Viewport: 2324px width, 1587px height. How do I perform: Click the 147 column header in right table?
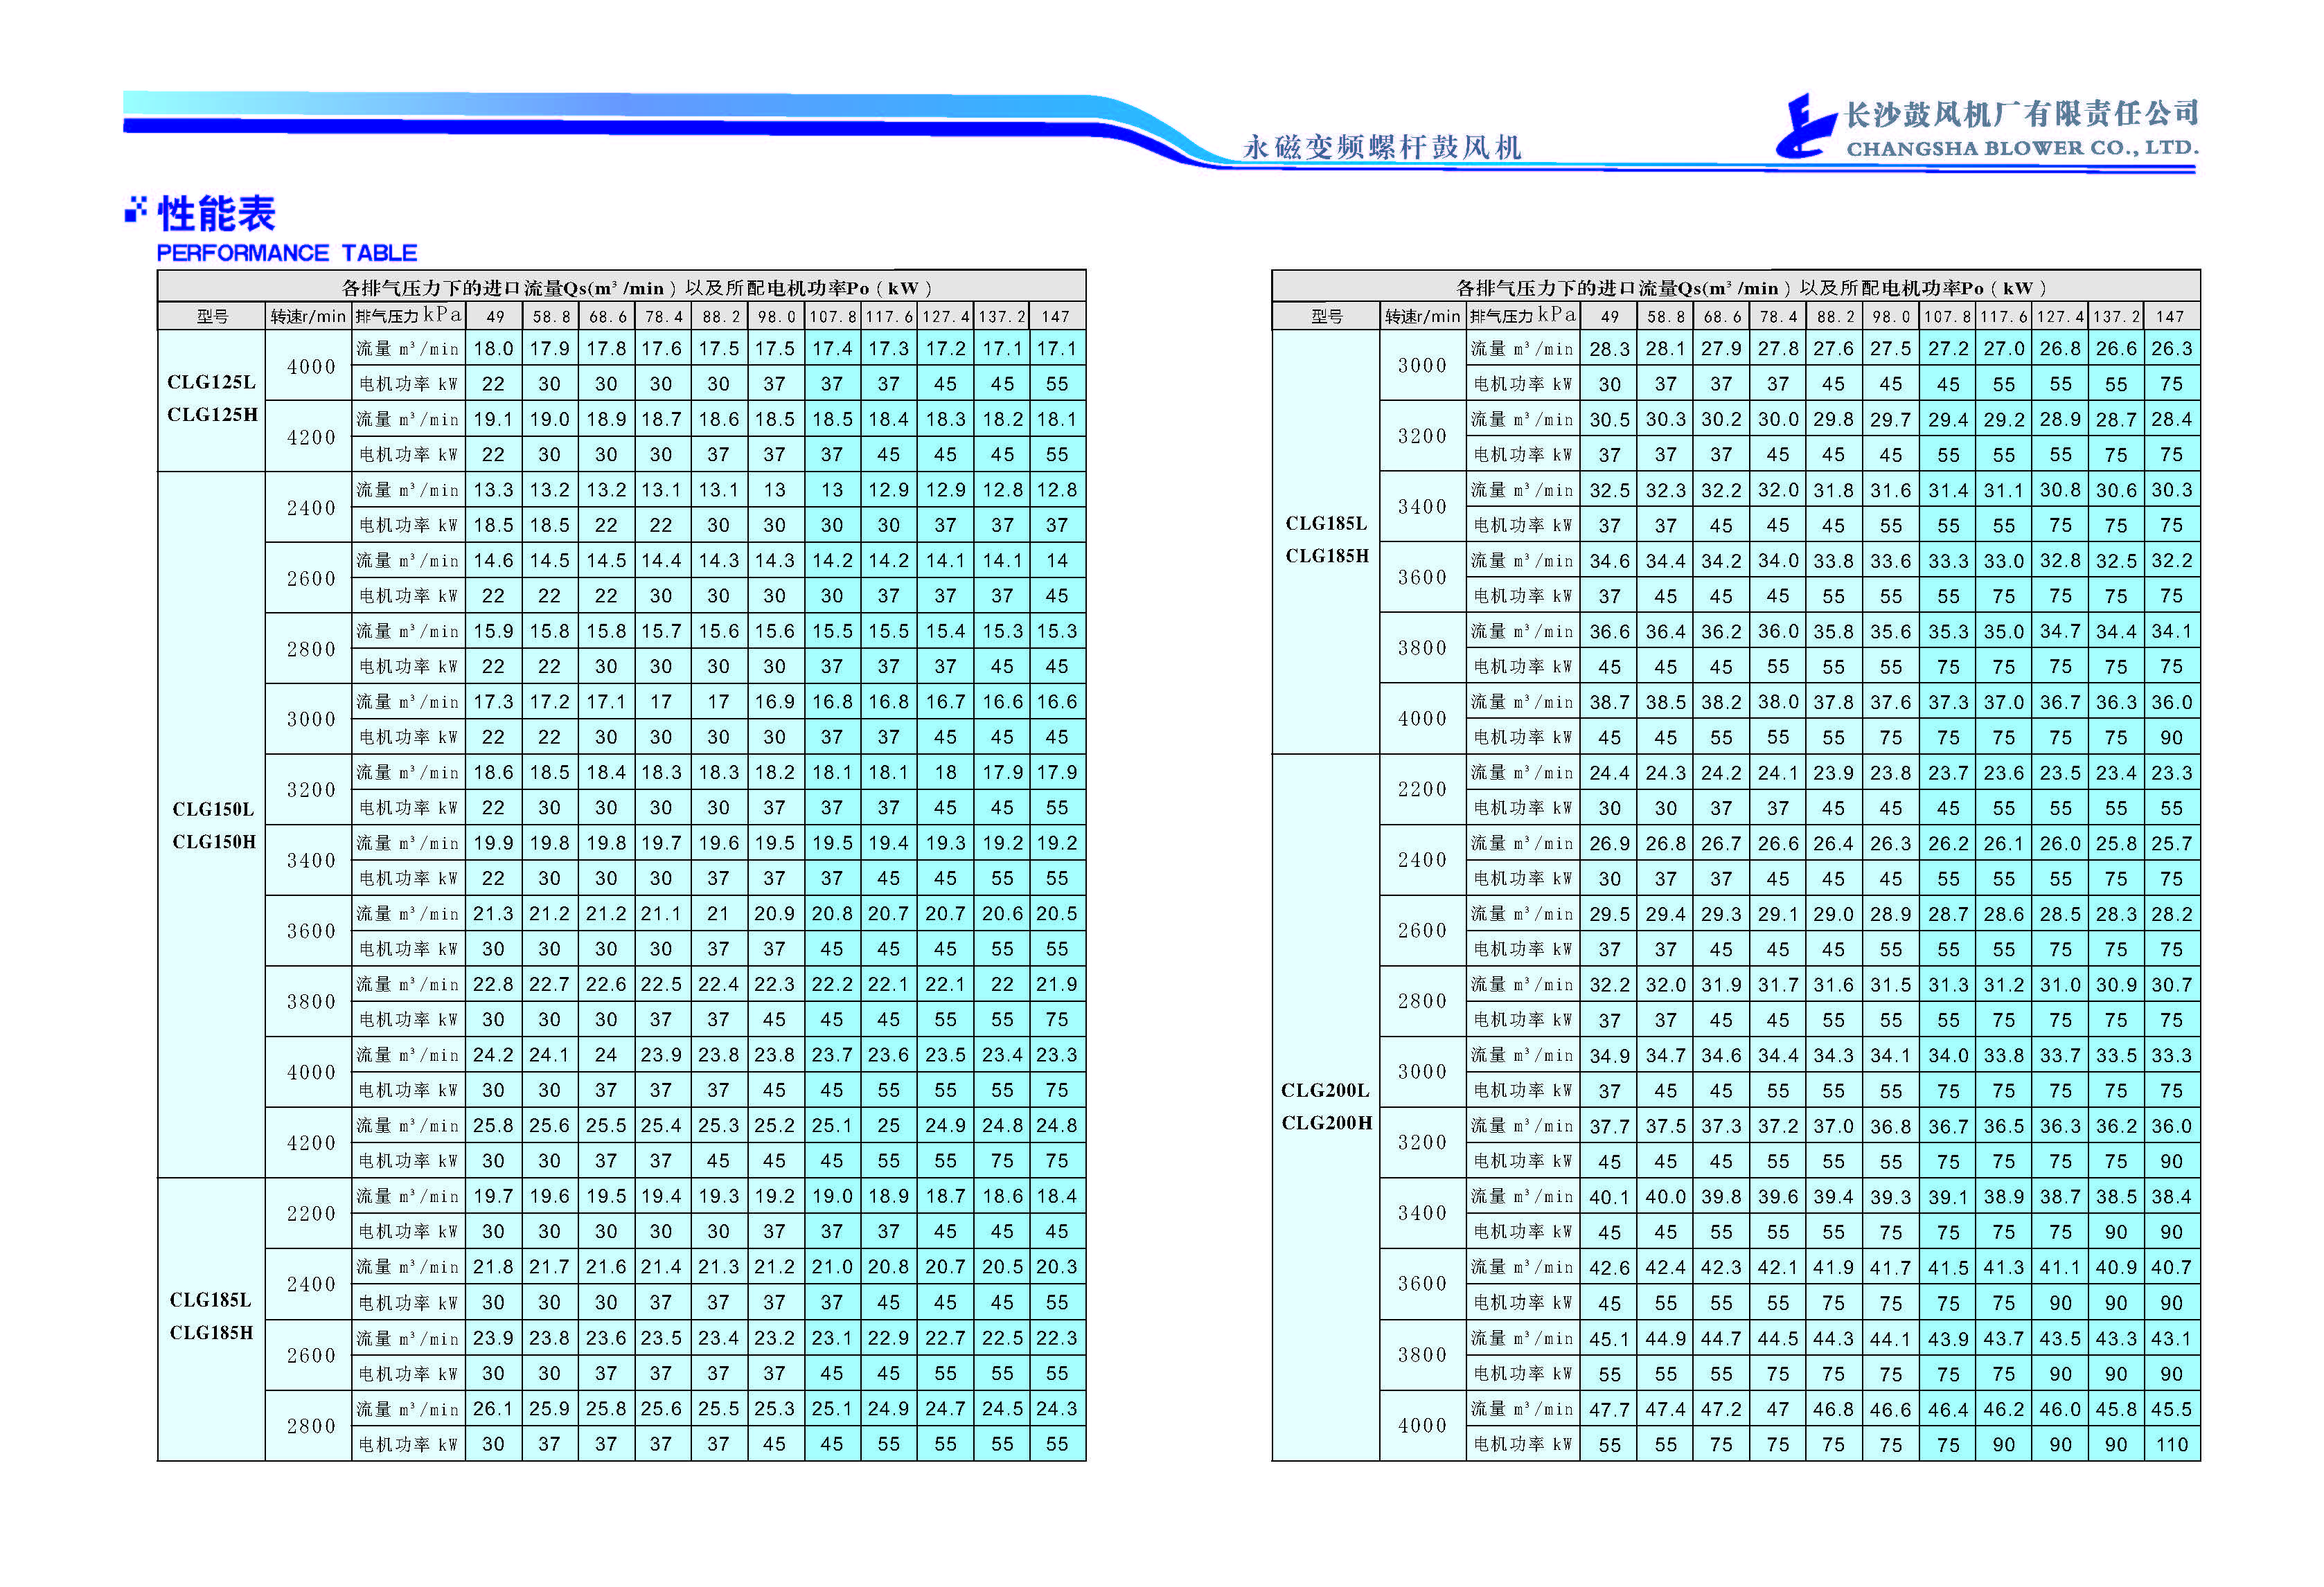[x=2169, y=317]
